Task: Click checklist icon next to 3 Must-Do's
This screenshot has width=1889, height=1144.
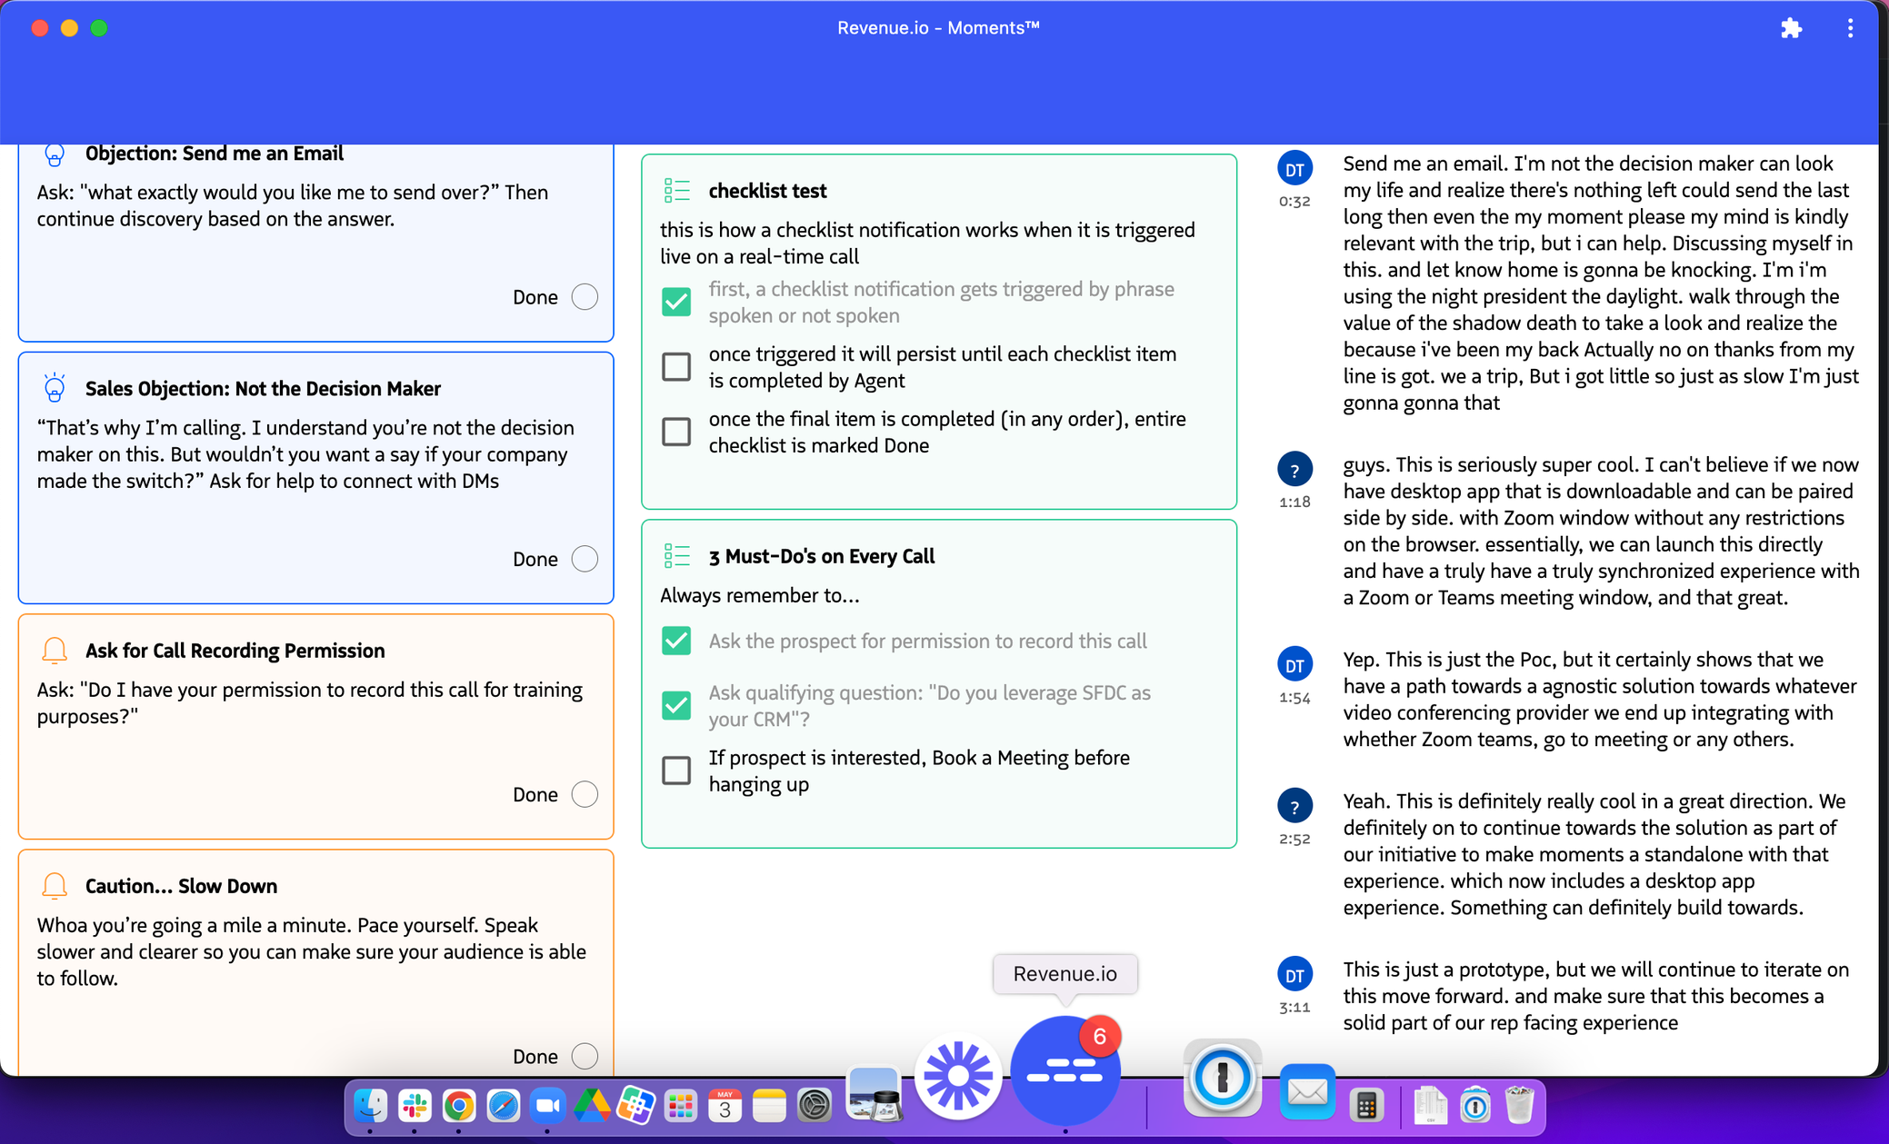Action: (x=677, y=555)
